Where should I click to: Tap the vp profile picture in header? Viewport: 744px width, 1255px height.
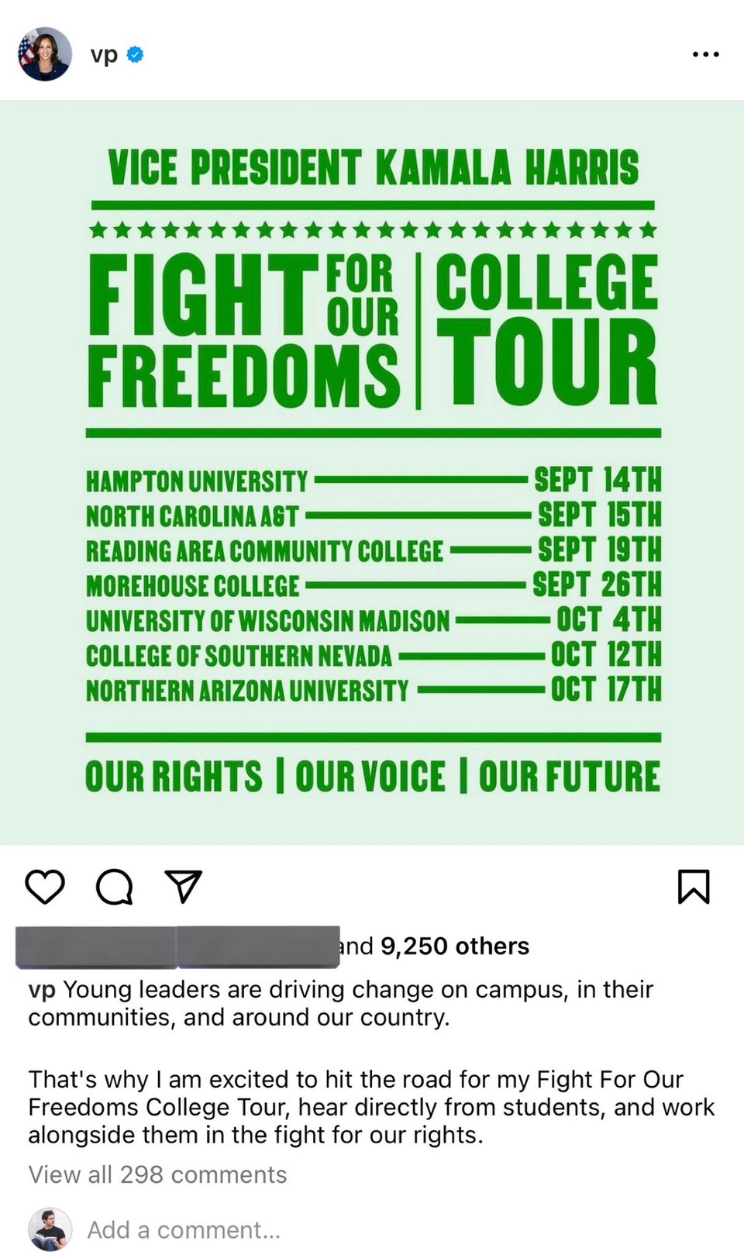pos(45,54)
